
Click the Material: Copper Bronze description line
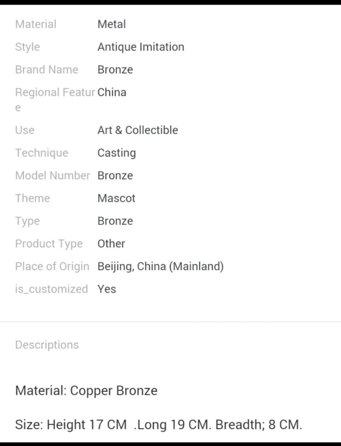86,391
